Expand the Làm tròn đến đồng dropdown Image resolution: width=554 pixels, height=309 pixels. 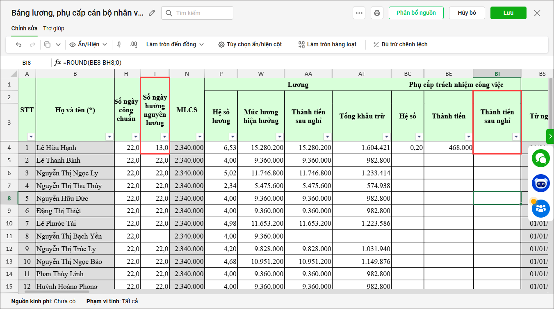[x=175, y=44]
